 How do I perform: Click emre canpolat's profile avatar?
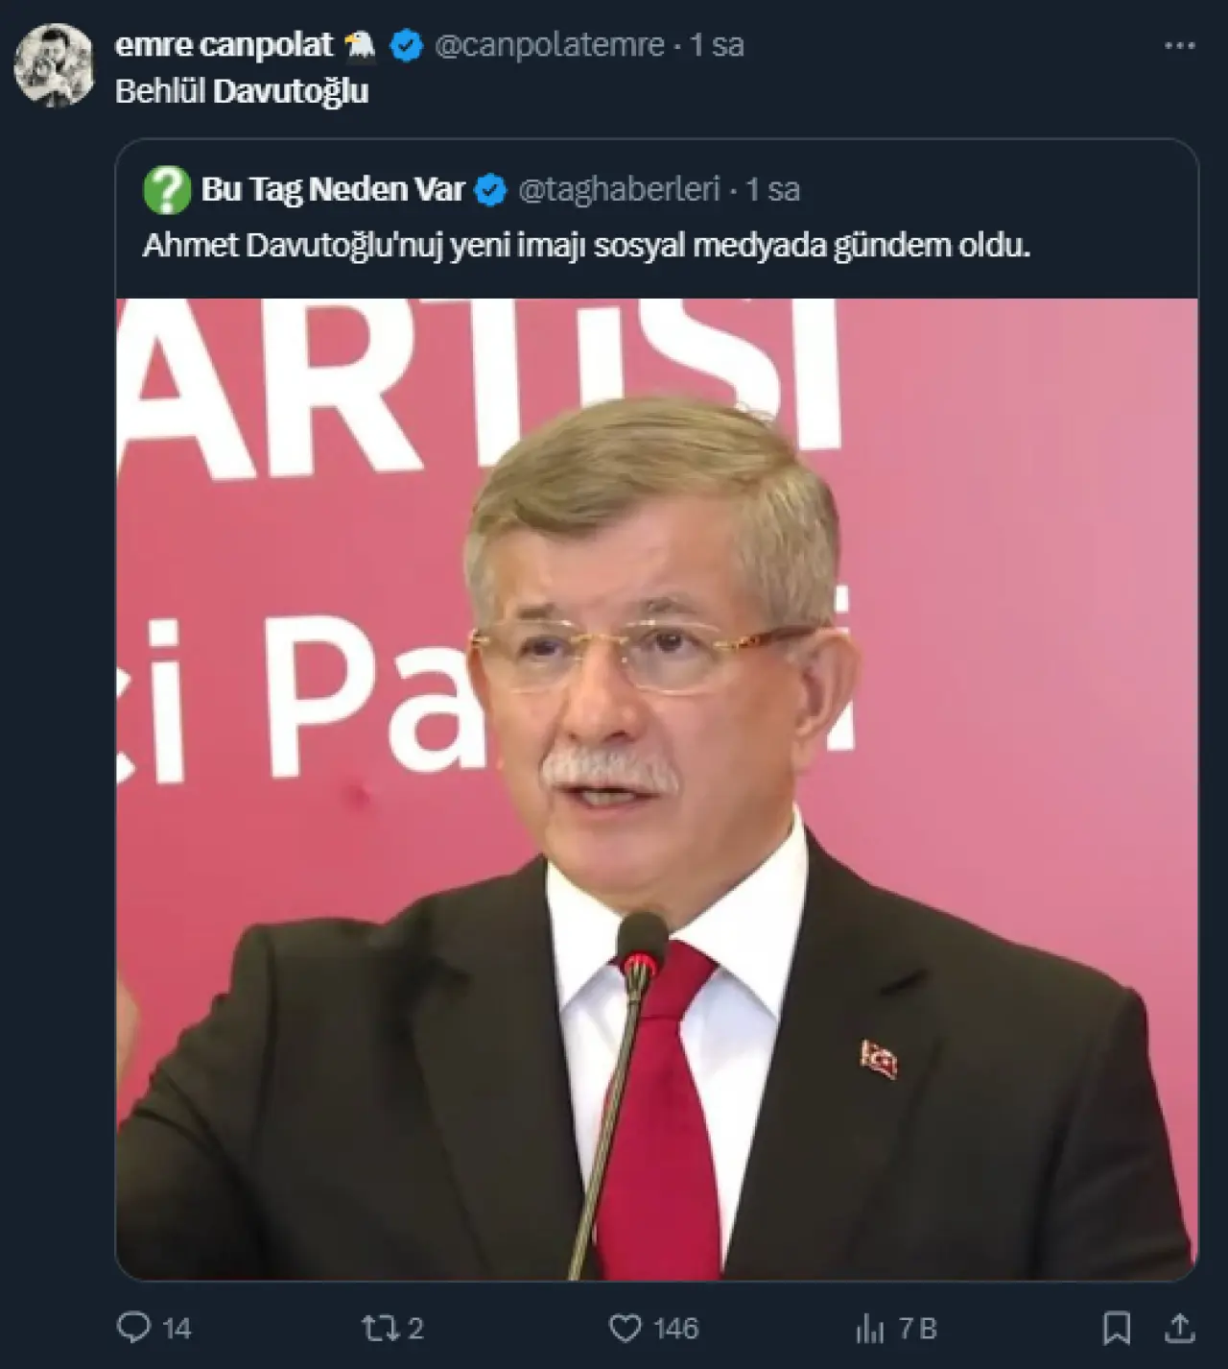[54, 64]
